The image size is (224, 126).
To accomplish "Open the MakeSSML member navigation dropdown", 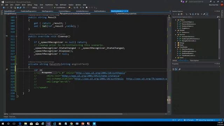I will 143,14.
